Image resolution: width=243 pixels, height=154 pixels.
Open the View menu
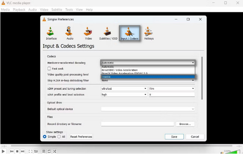pyautogui.click(x=79, y=10)
